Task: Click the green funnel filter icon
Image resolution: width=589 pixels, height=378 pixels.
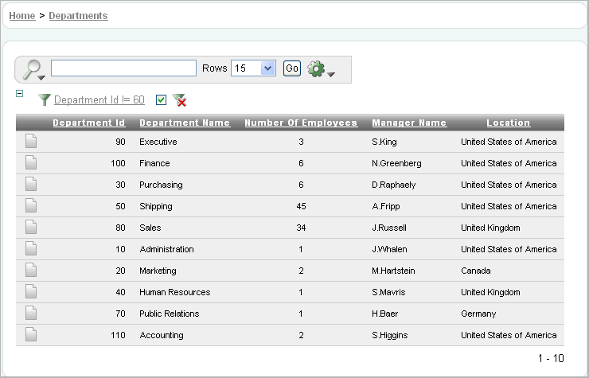Action: coord(45,100)
